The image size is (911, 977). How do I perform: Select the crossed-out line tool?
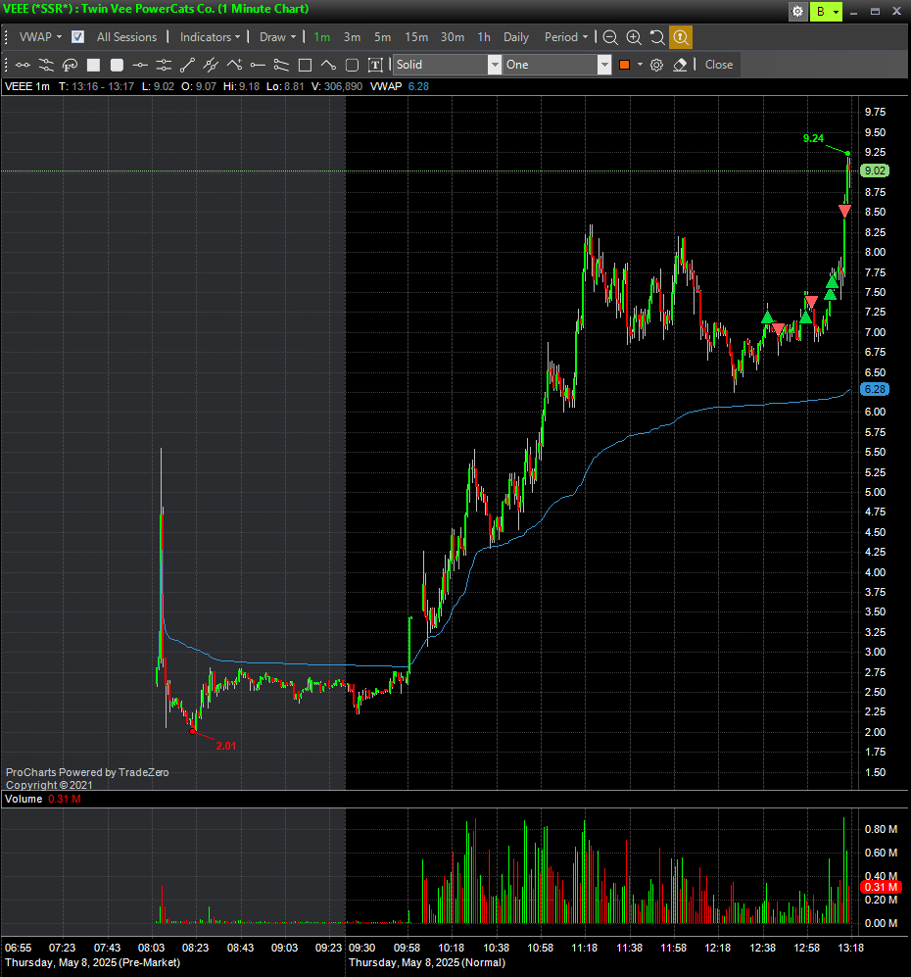(x=211, y=65)
